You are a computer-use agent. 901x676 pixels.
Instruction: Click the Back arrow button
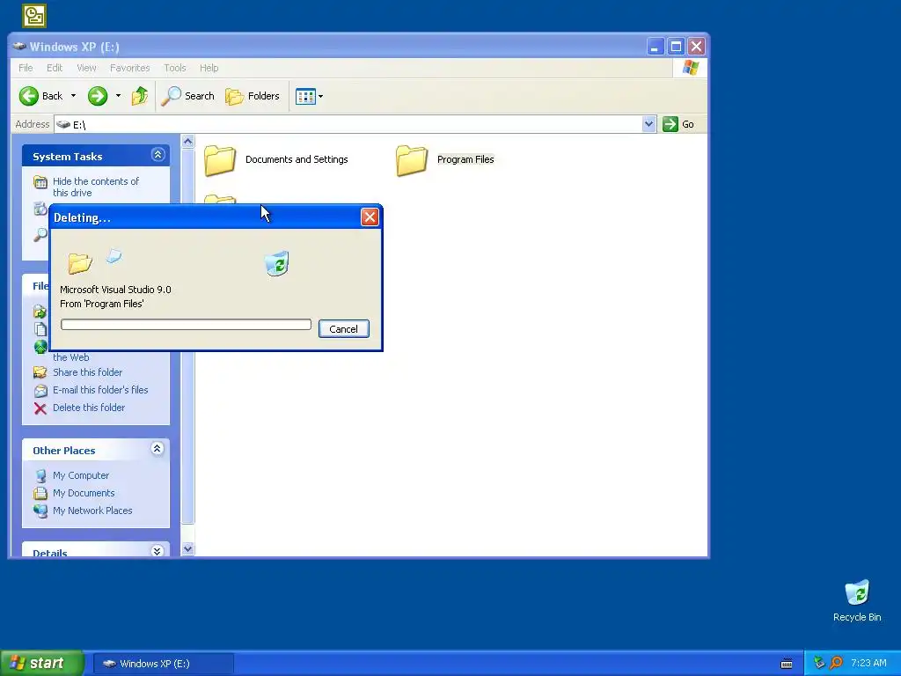point(40,96)
